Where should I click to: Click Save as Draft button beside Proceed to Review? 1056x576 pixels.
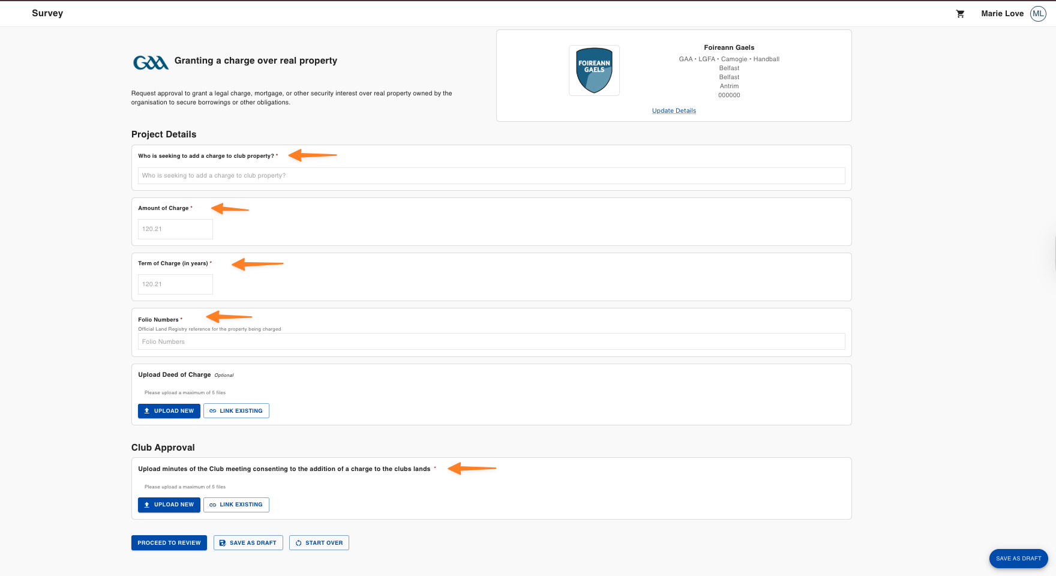248,543
